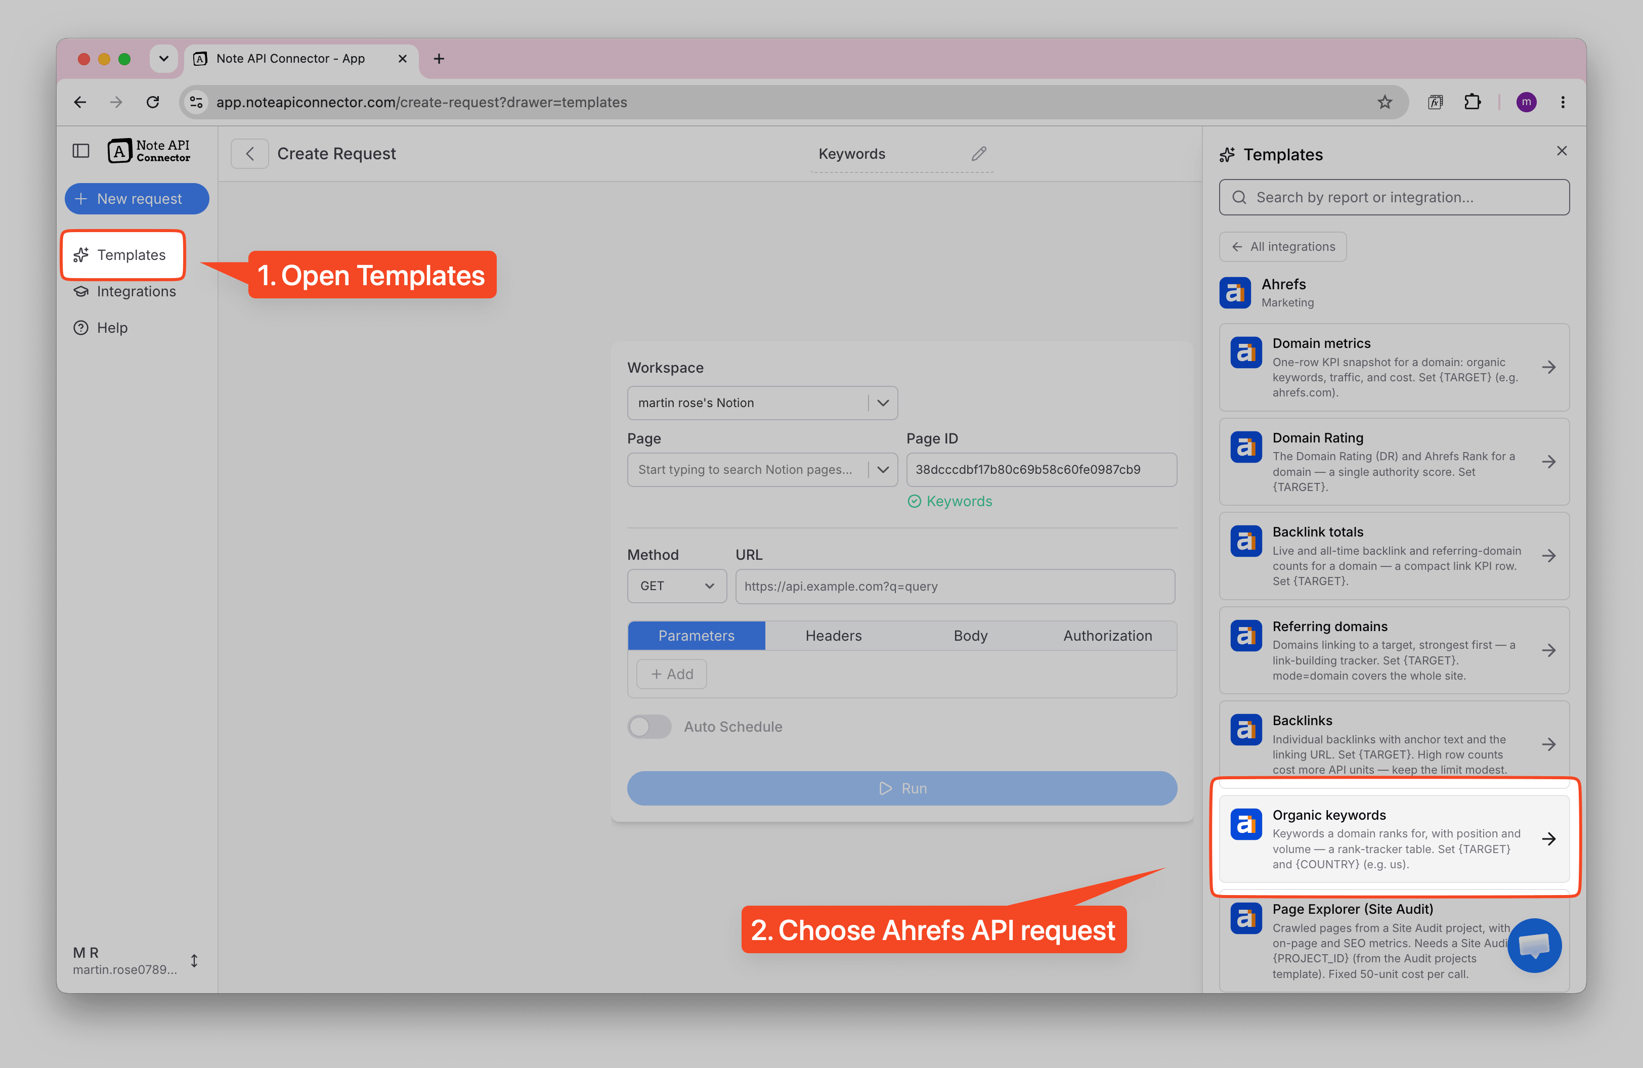Select the Domain metrics template title

point(1321,343)
